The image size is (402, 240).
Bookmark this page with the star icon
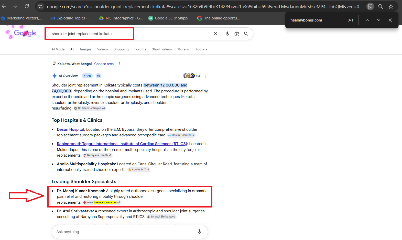click(391, 6)
